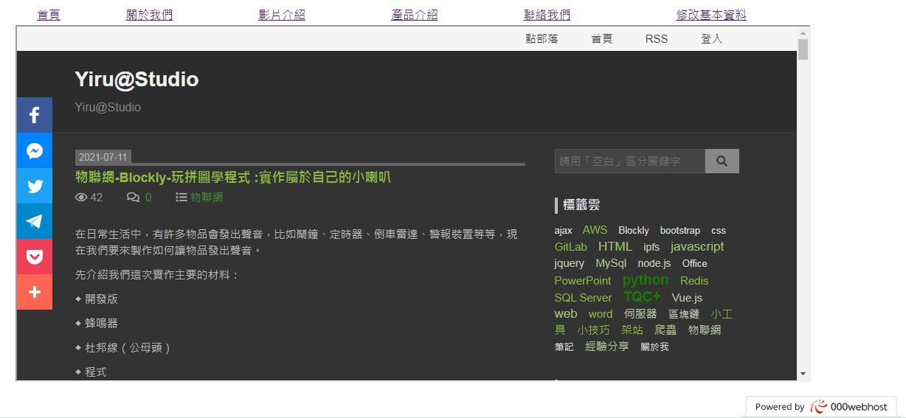The height and width of the screenshot is (418, 906).
Task: Select the MySql tag
Action: pyautogui.click(x=611, y=263)
